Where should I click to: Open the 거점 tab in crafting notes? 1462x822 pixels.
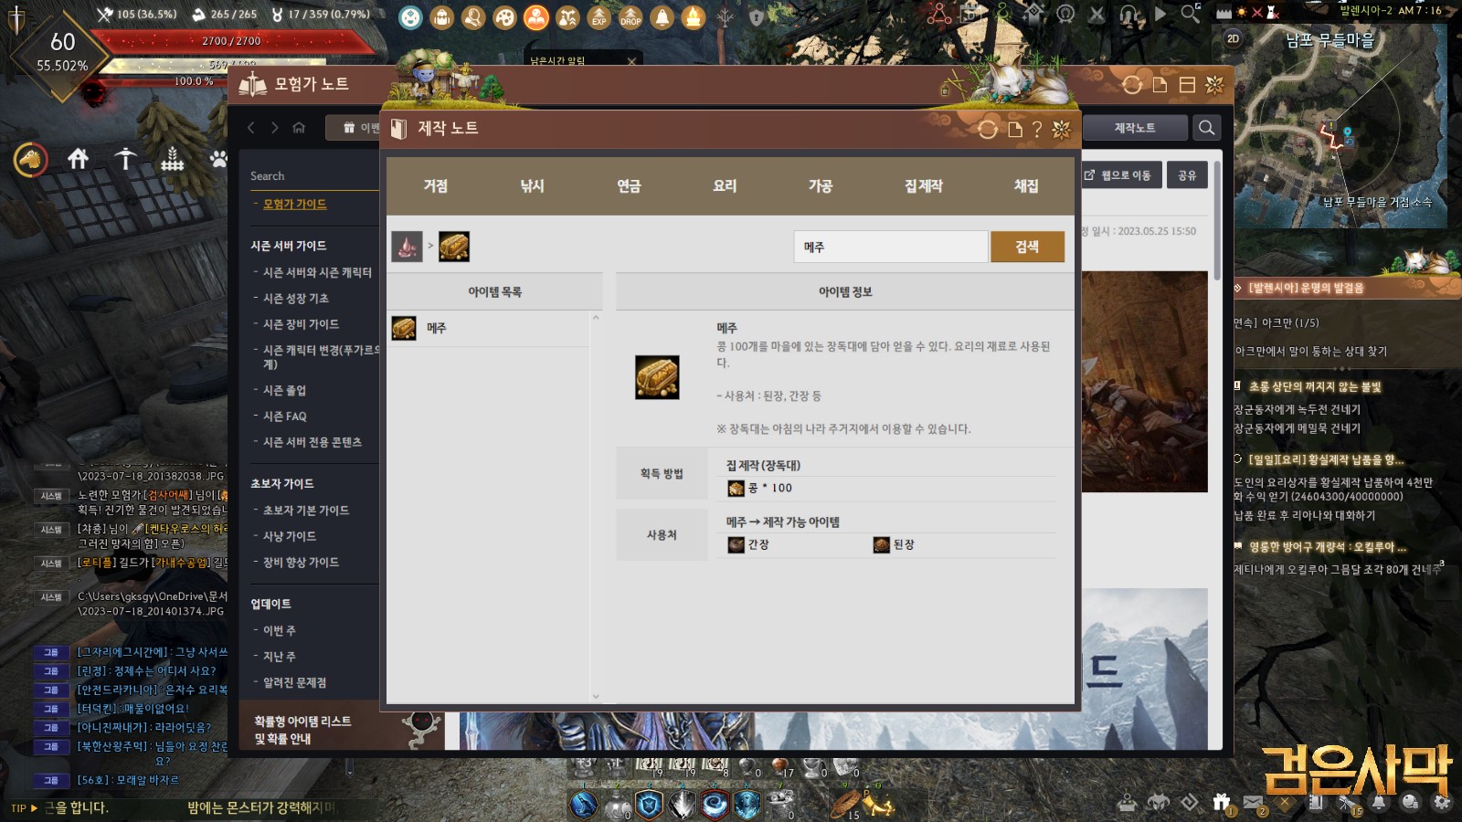point(436,185)
